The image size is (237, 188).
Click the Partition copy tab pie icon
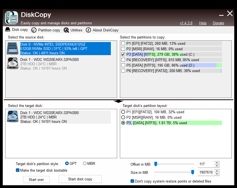pyautogui.click(x=34, y=30)
